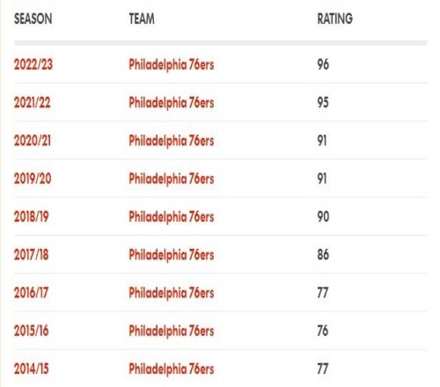440x387 pixels.
Task: Click Philadelphia 76ers in the 2019/20 row
Action: (x=172, y=179)
